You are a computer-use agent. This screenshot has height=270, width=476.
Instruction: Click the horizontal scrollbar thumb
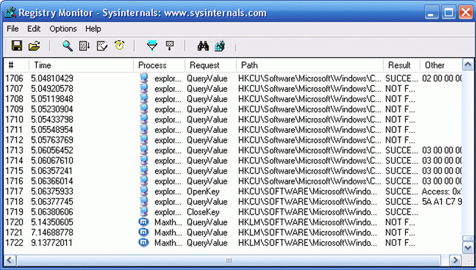point(228,260)
